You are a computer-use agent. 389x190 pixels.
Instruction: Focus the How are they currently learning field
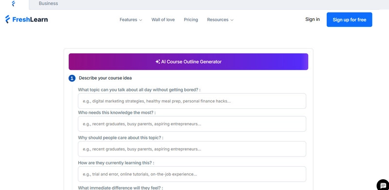[x=192, y=174]
